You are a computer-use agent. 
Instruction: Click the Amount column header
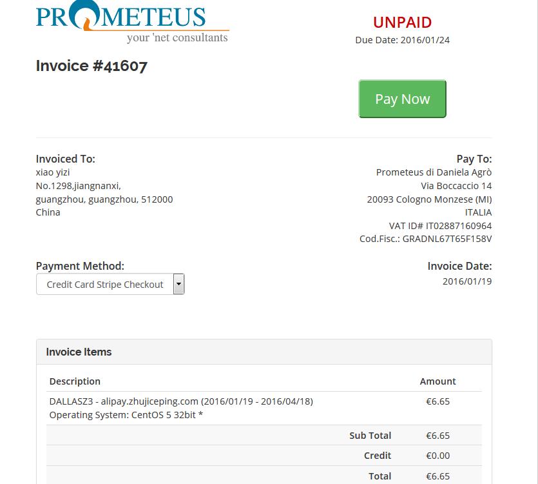coord(438,381)
